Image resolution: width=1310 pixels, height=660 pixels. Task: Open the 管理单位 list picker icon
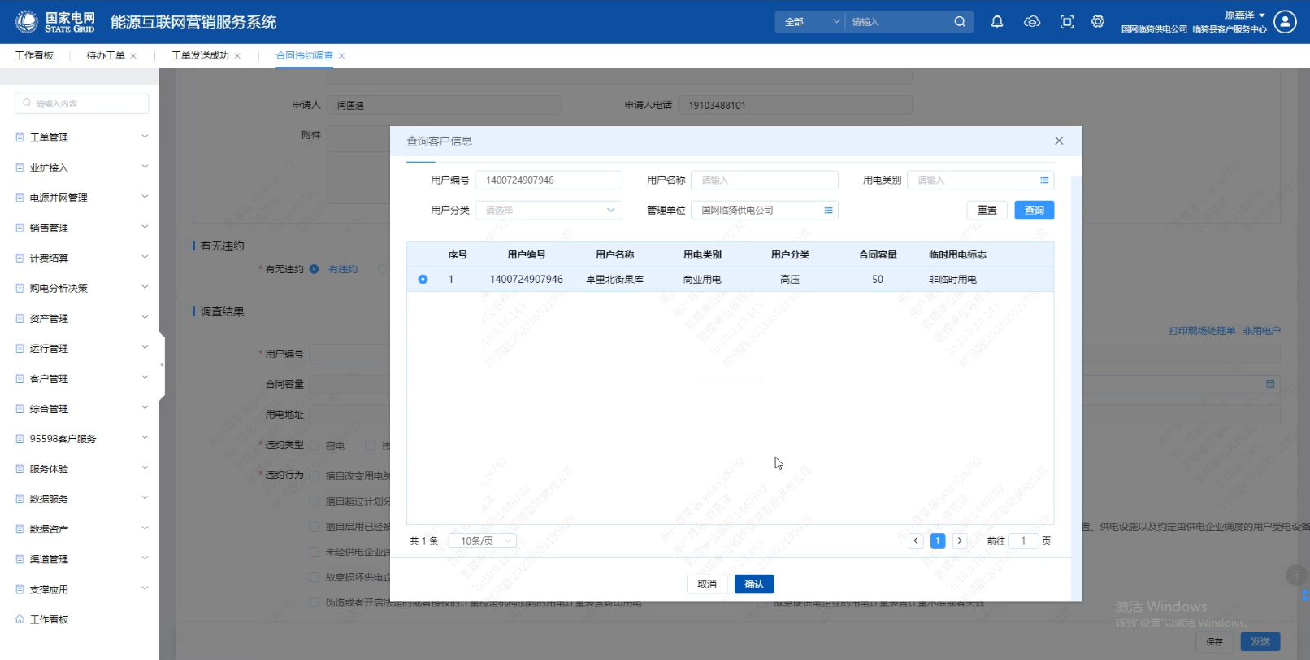click(828, 211)
